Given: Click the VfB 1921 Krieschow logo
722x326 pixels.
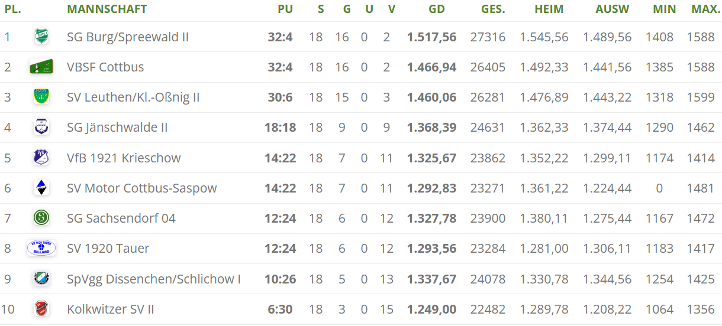Looking at the screenshot, I should click(x=41, y=158).
